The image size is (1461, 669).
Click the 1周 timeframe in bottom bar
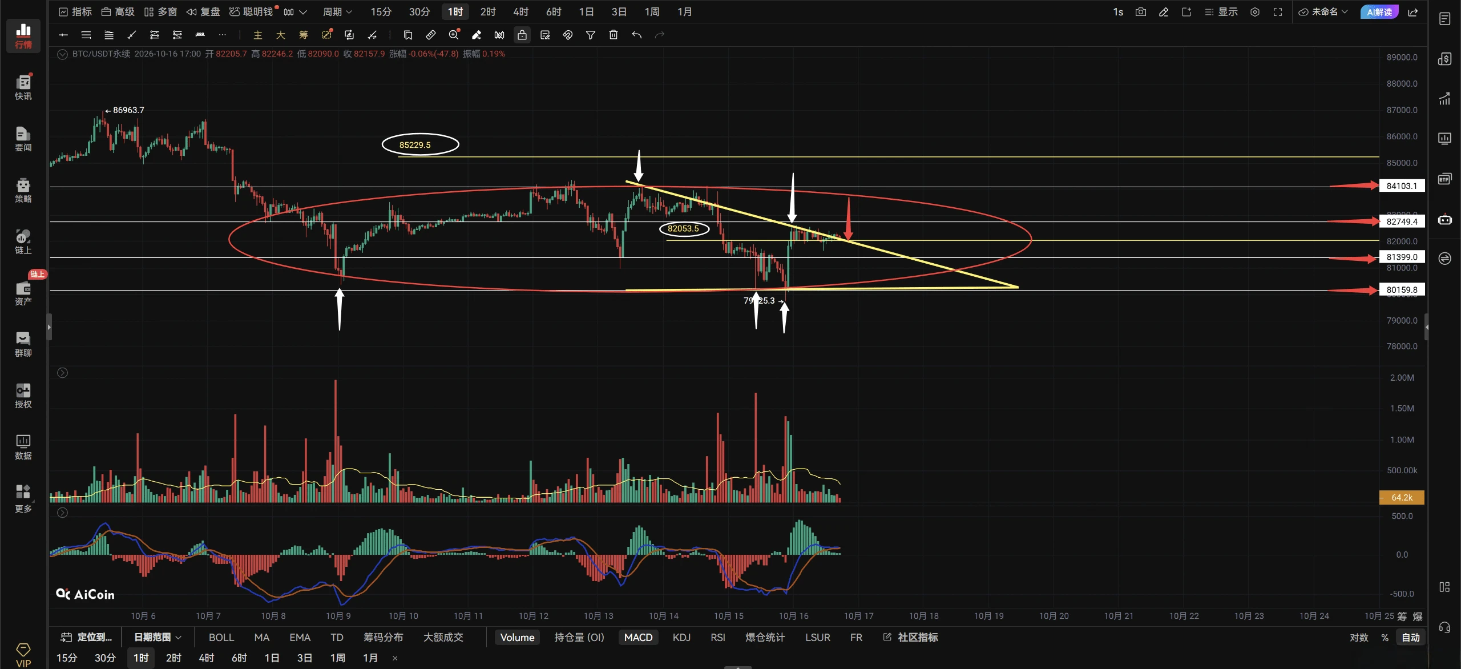coord(337,658)
